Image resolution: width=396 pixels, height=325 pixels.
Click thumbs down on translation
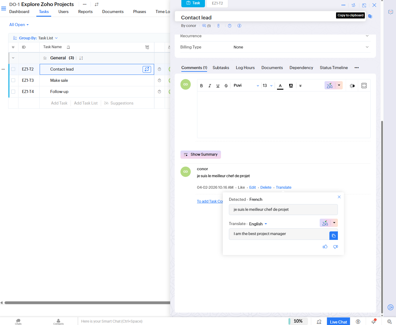point(335,247)
